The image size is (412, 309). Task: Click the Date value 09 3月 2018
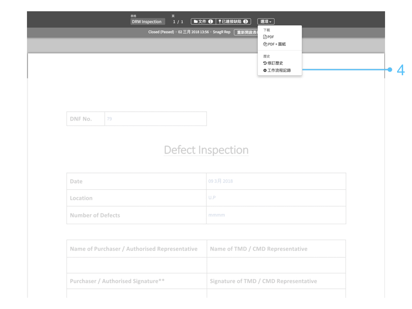[220, 181]
